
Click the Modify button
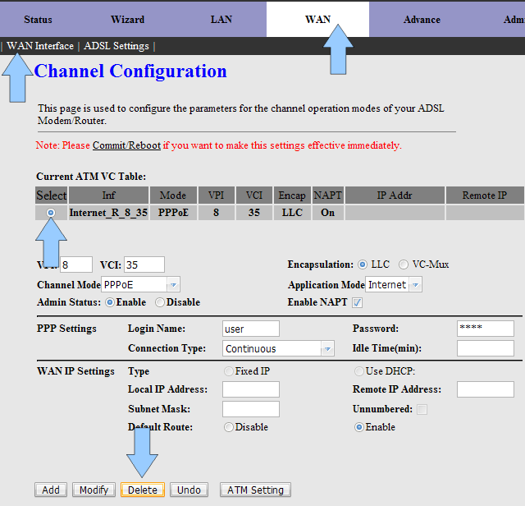point(94,490)
